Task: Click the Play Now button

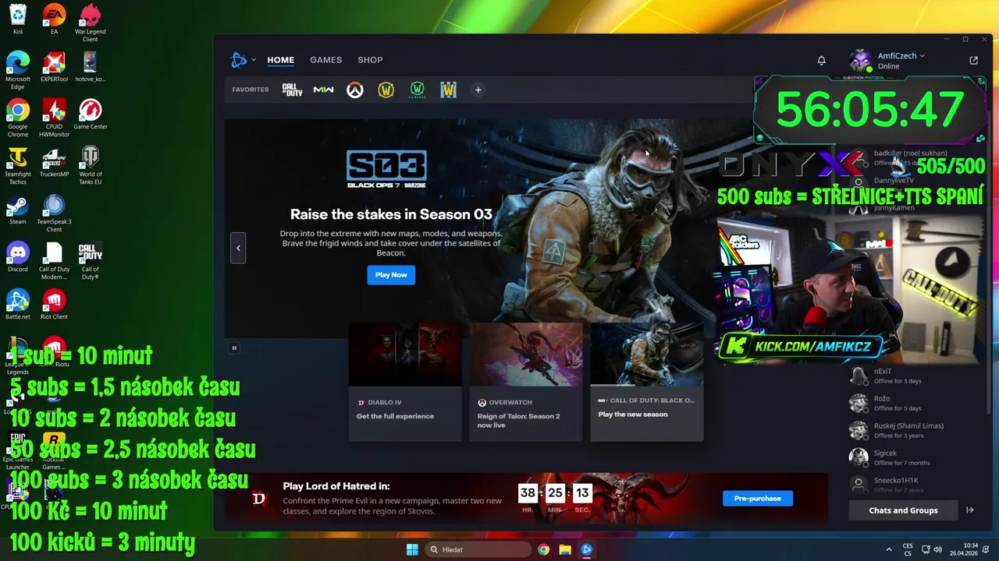Action: [391, 274]
